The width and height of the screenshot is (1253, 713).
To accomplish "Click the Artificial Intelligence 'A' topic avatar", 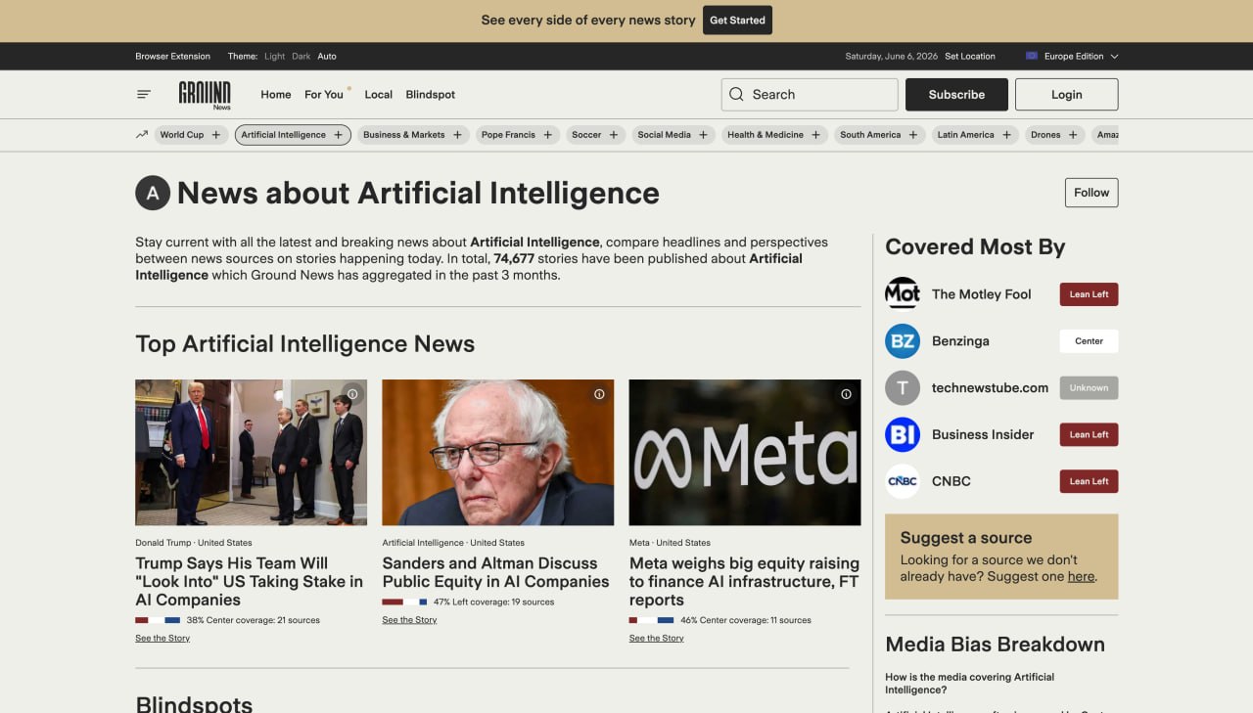I will pos(153,193).
